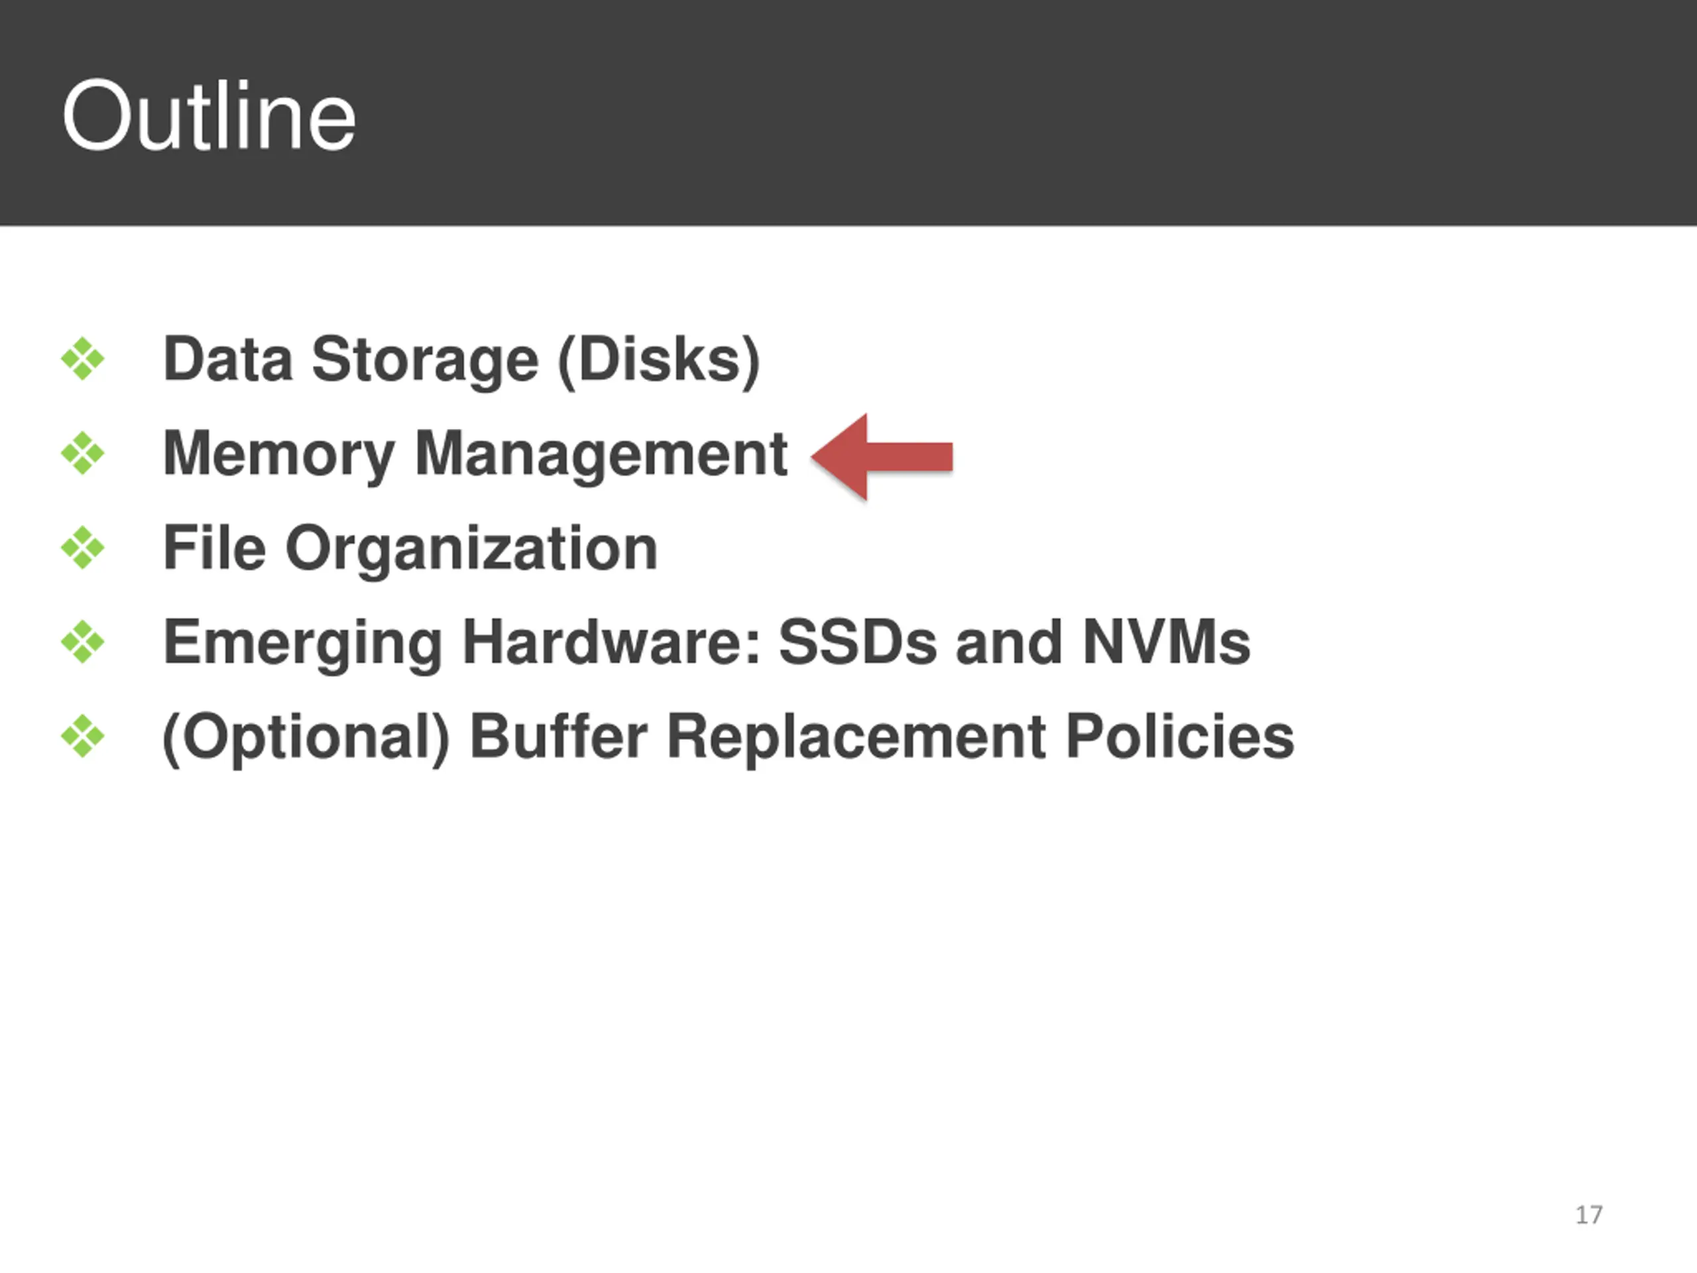The image size is (1697, 1273).
Task: Click the green bullet beside Emerging Hardware
Action: [83, 642]
